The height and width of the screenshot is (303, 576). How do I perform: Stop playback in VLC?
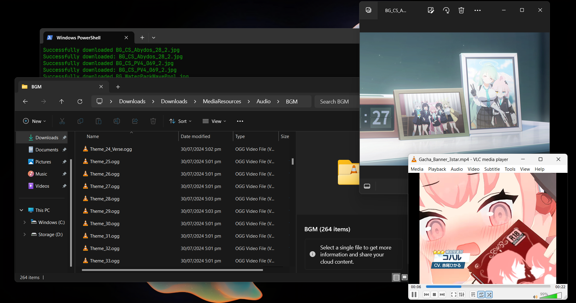[x=434, y=295]
